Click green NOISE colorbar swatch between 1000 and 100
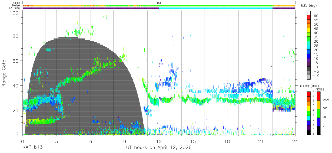This screenshot has width=332, height=153. point(318,113)
